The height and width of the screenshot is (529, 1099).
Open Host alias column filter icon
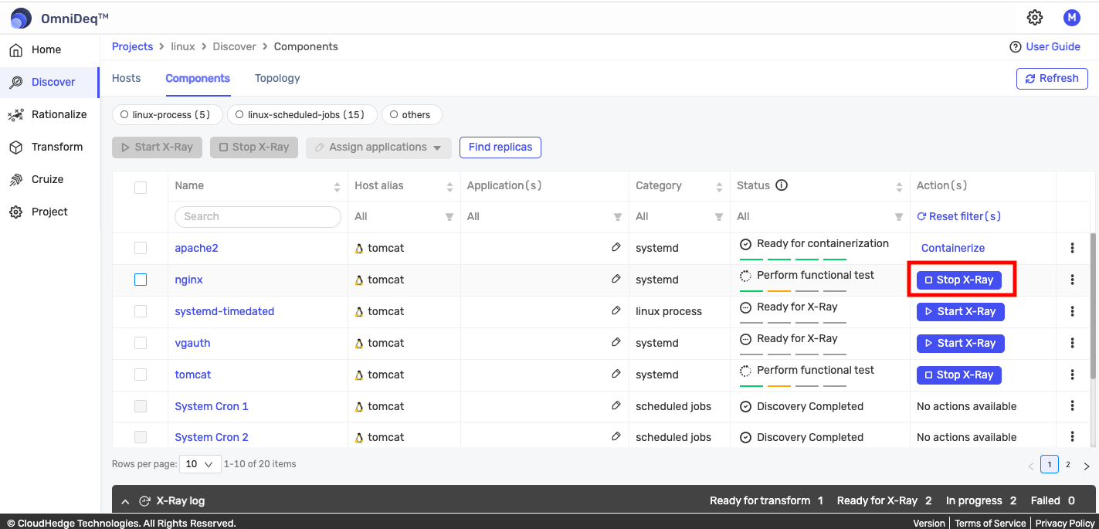point(449,217)
